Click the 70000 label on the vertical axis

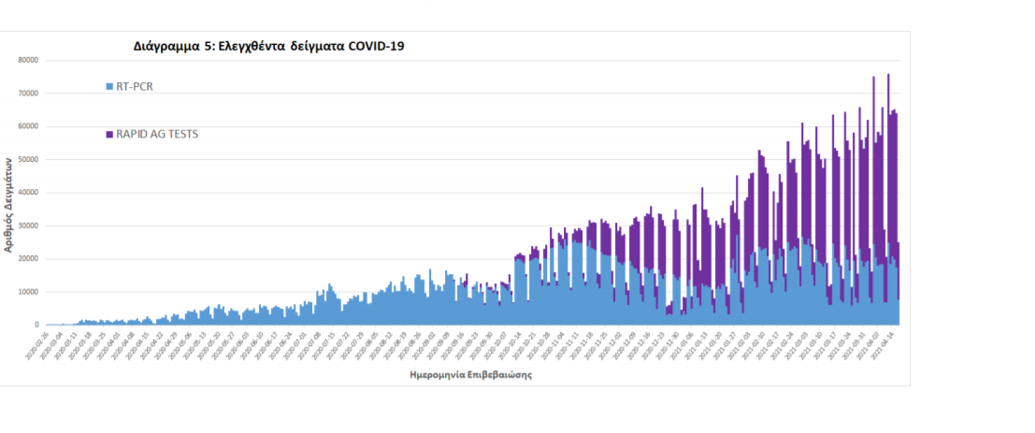[28, 94]
